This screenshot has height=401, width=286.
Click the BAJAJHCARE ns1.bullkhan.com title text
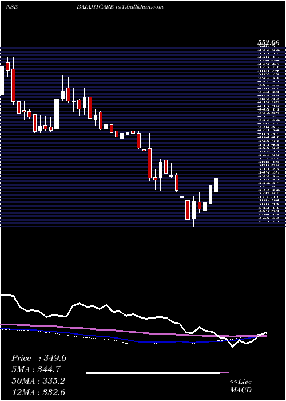click(x=120, y=7)
